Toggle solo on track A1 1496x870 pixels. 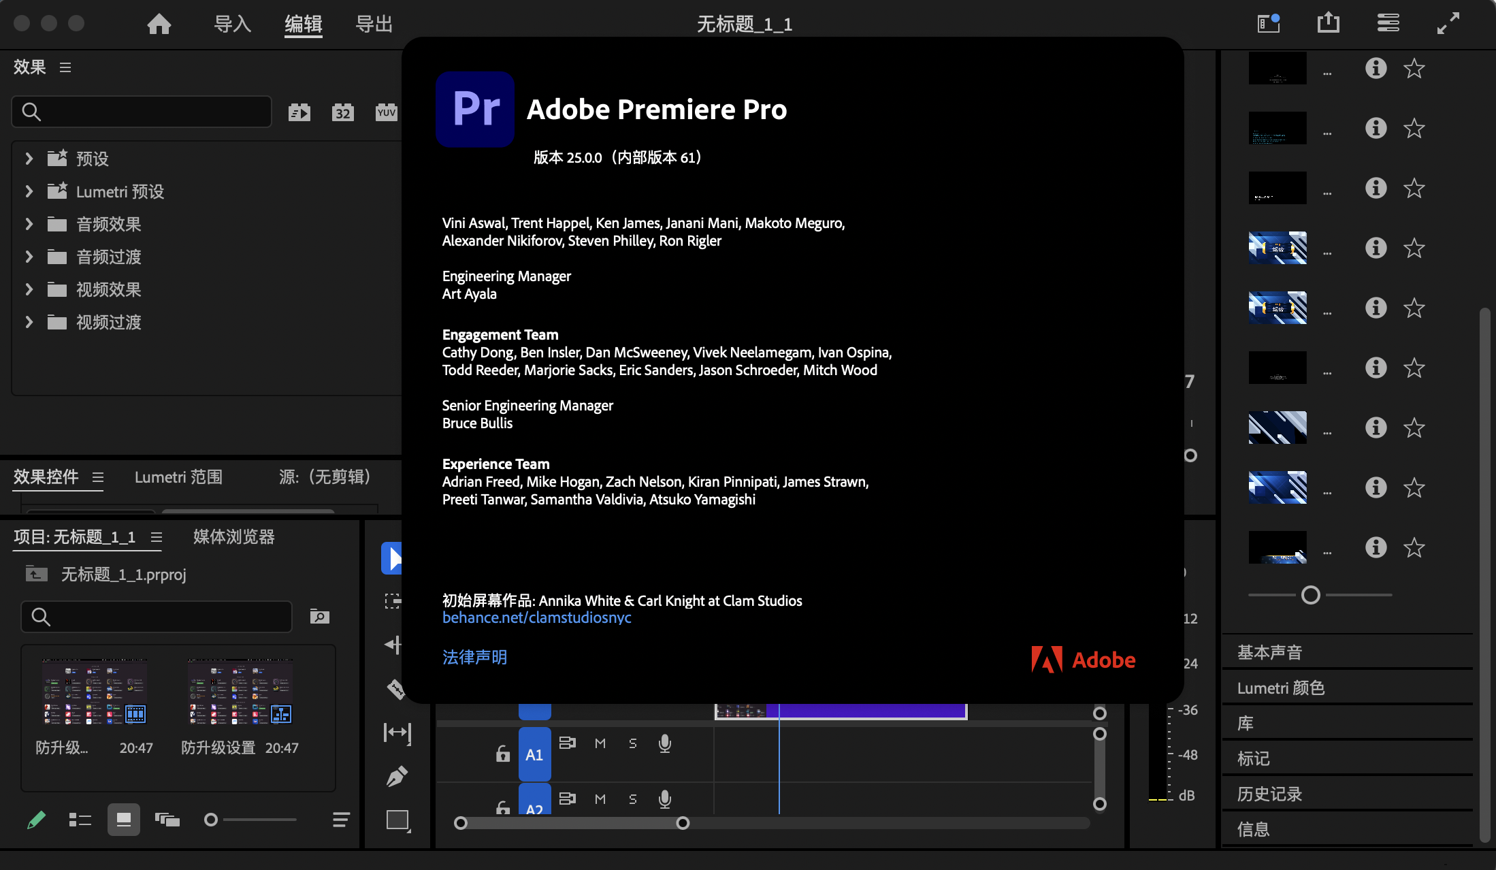click(632, 743)
